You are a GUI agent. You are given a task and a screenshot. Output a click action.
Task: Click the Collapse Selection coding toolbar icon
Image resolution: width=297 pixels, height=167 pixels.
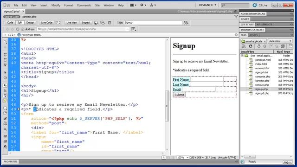(5, 60)
